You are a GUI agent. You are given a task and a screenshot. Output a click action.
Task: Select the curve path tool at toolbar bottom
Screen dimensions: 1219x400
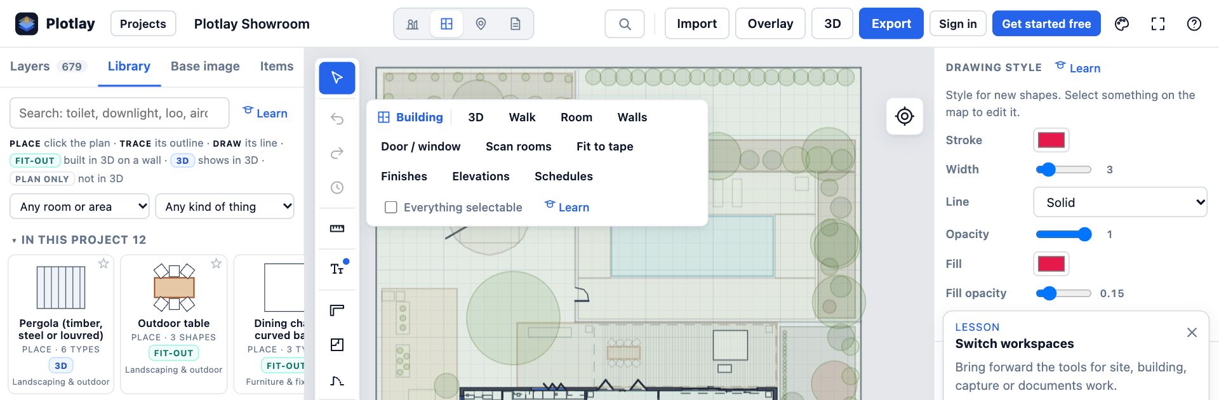[x=337, y=381]
